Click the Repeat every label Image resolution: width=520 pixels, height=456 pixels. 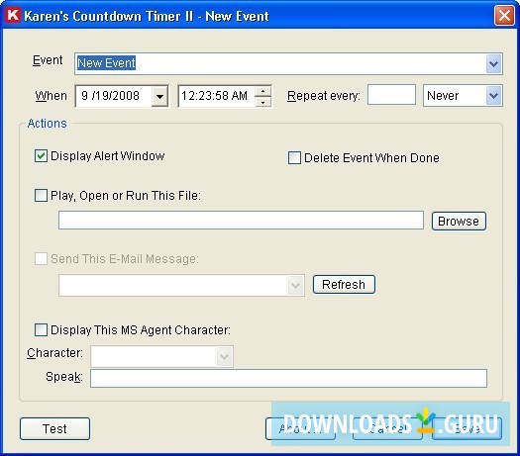323,96
